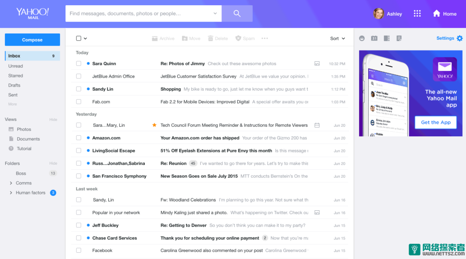This screenshot has height=259, width=466.
Task: Open the Boss folder
Action: 21,173
